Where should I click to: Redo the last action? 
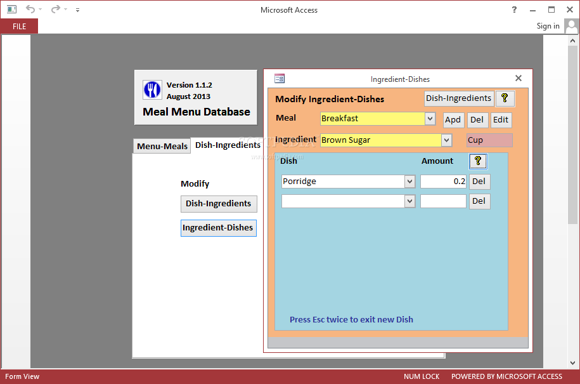(x=56, y=10)
